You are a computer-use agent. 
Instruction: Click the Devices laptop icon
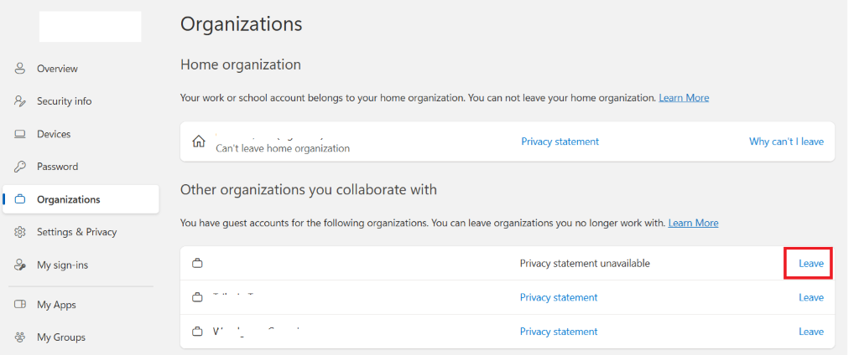20,134
